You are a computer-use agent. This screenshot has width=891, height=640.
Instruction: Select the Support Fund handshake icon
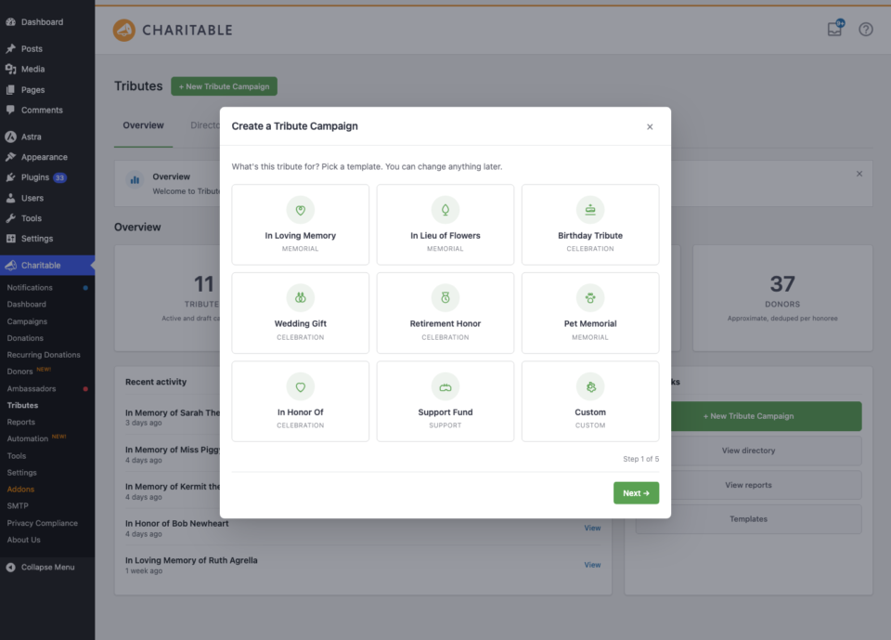click(445, 386)
